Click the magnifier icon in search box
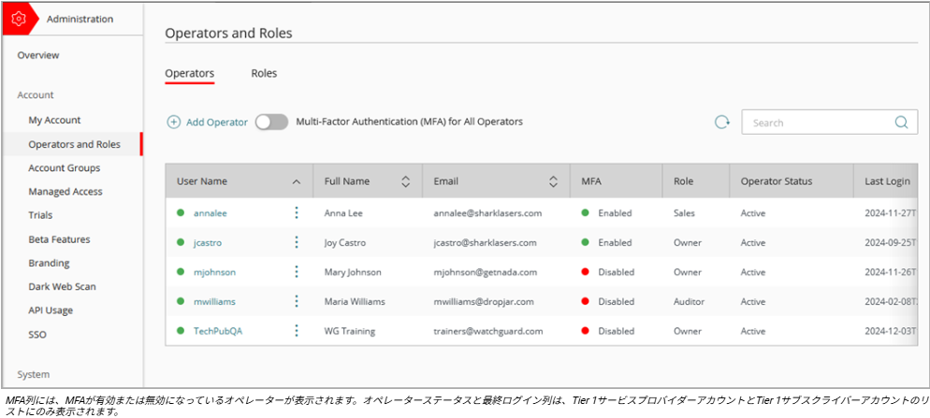 (x=900, y=123)
